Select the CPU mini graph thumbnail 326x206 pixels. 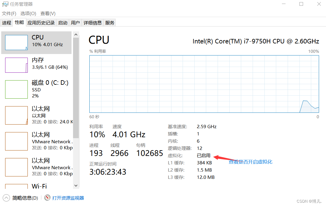coord(16,43)
